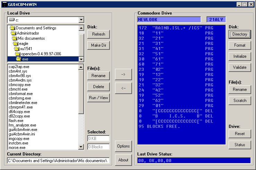Select d64copy.exe in file list
This screenshot has width=256, height=170.
[x=19, y=112]
